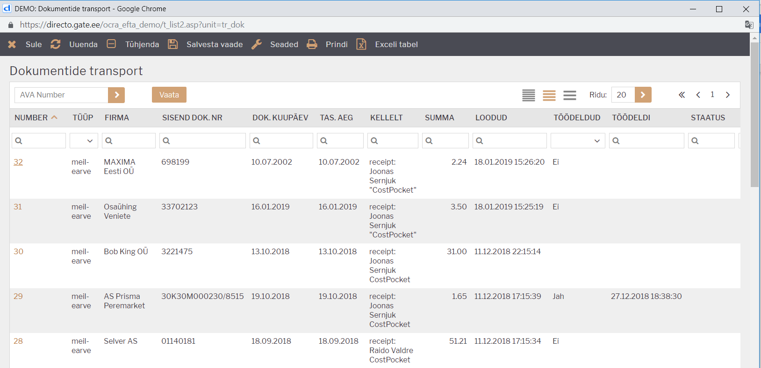Click the NUMBER column sort arrow

(54, 118)
